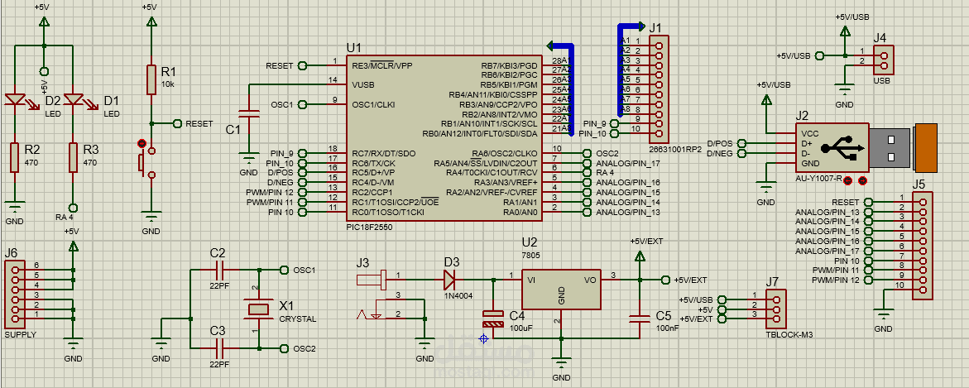Screen dimensions: 969x388
Task: Click the RA0/AN0 pin name
Action: (x=520, y=213)
